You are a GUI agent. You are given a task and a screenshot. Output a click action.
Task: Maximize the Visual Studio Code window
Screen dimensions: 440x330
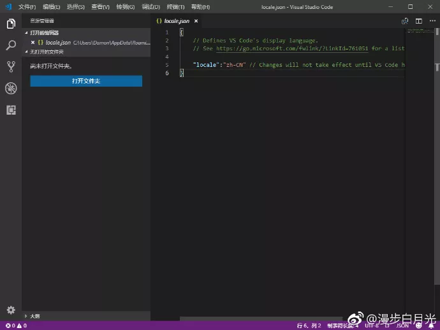click(x=410, y=7)
